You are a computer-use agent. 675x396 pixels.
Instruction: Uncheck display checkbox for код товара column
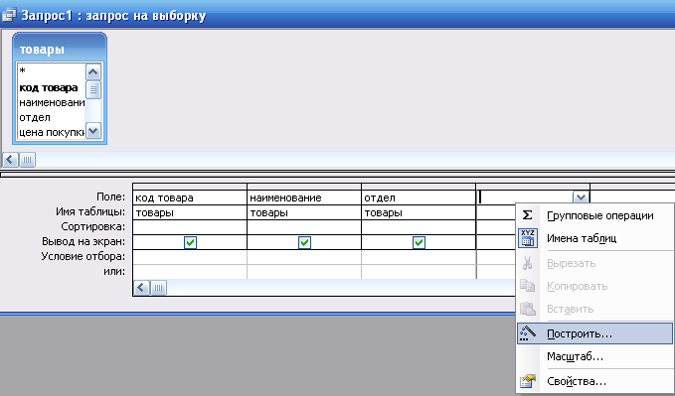click(190, 242)
